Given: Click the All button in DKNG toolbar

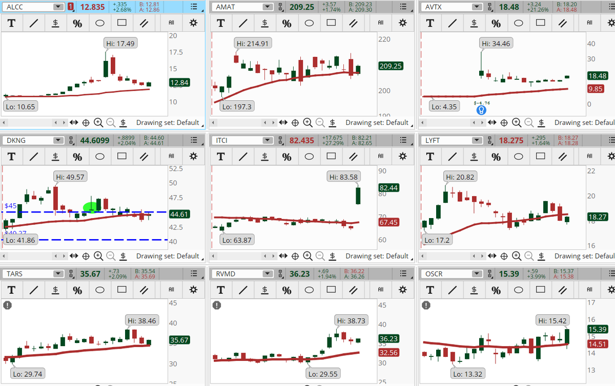Looking at the screenshot, I should (171, 156).
